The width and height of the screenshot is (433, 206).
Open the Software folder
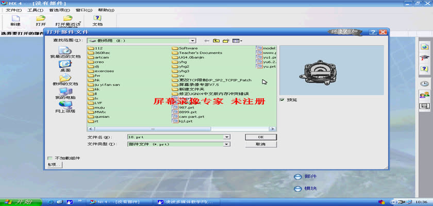point(185,48)
